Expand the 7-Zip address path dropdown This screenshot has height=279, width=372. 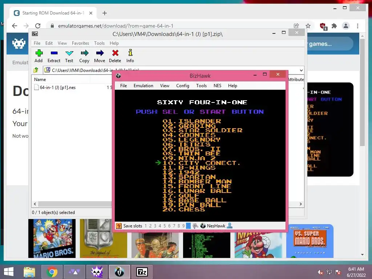301,70
